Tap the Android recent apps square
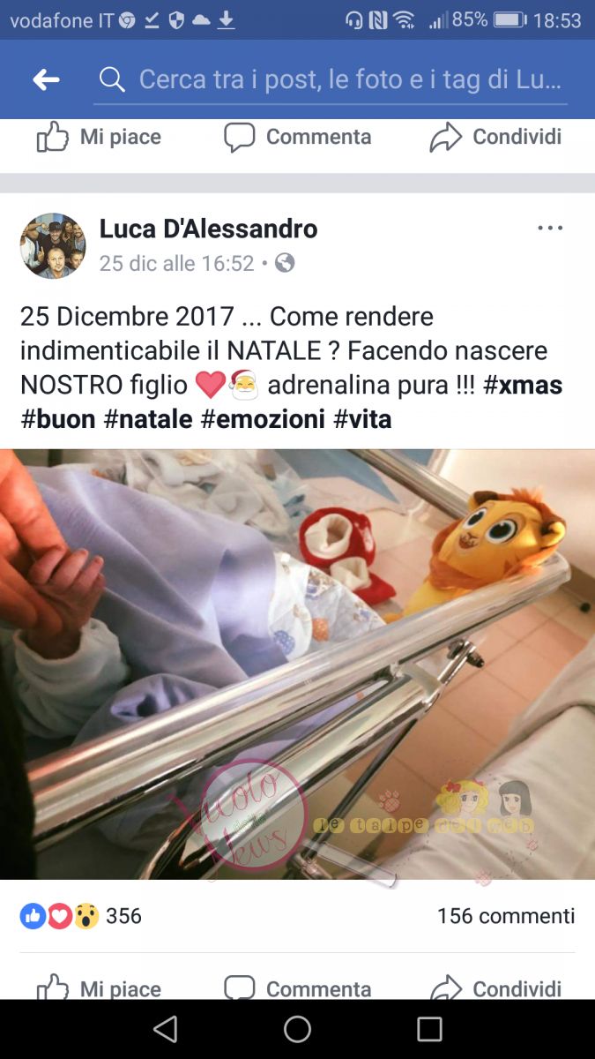The height and width of the screenshot is (1059, 595). 429,1029
